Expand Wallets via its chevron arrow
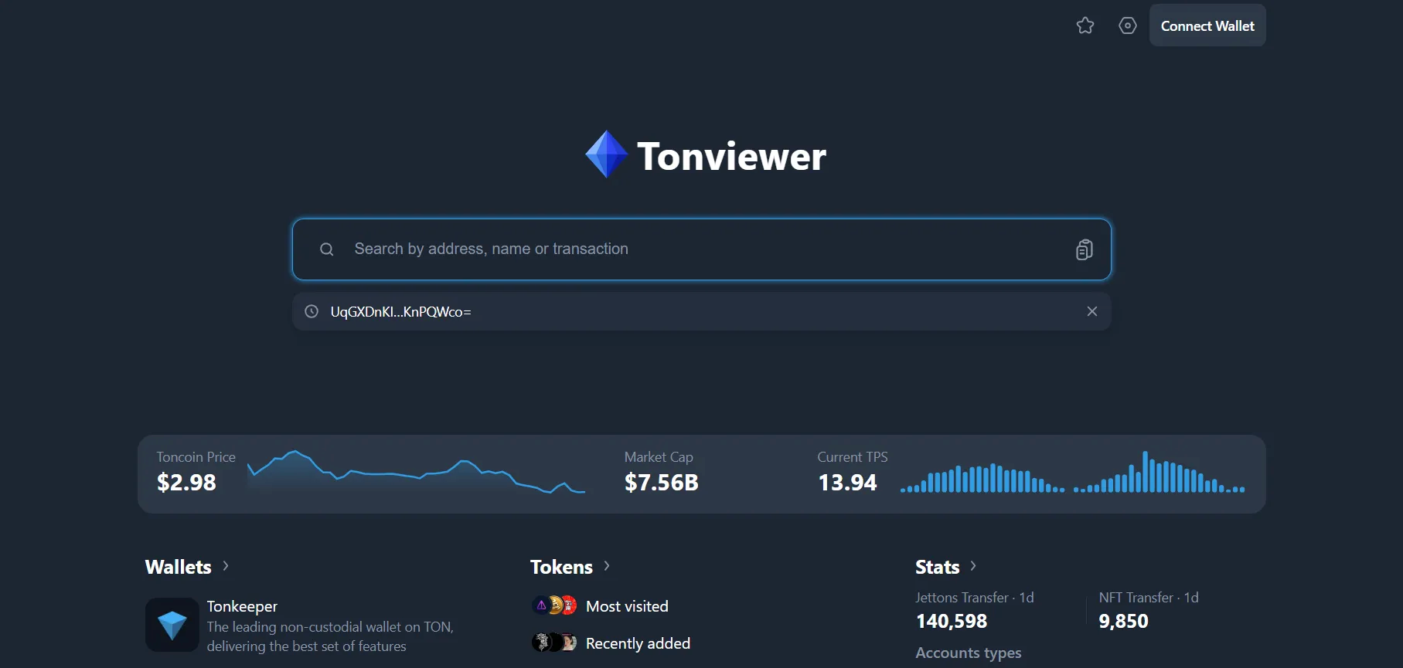Screen dimensions: 1403x668 click(226, 566)
